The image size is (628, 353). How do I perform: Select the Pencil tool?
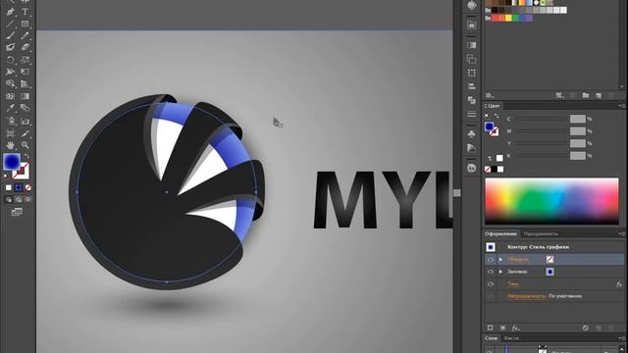(25, 35)
